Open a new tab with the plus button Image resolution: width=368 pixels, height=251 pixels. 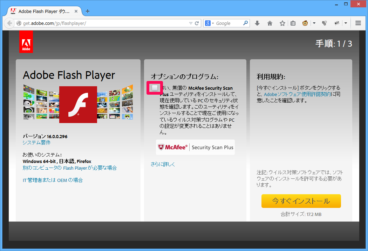click(x=88, y=11)
